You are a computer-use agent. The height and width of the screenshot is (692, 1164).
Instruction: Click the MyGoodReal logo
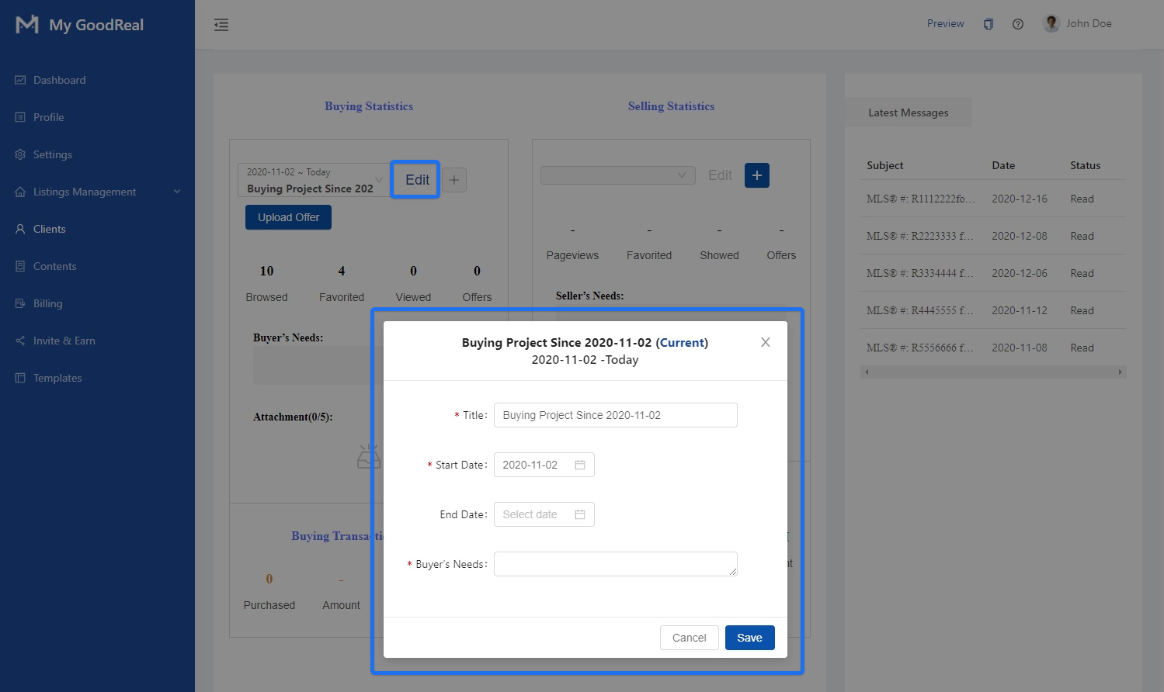(27, 25)
